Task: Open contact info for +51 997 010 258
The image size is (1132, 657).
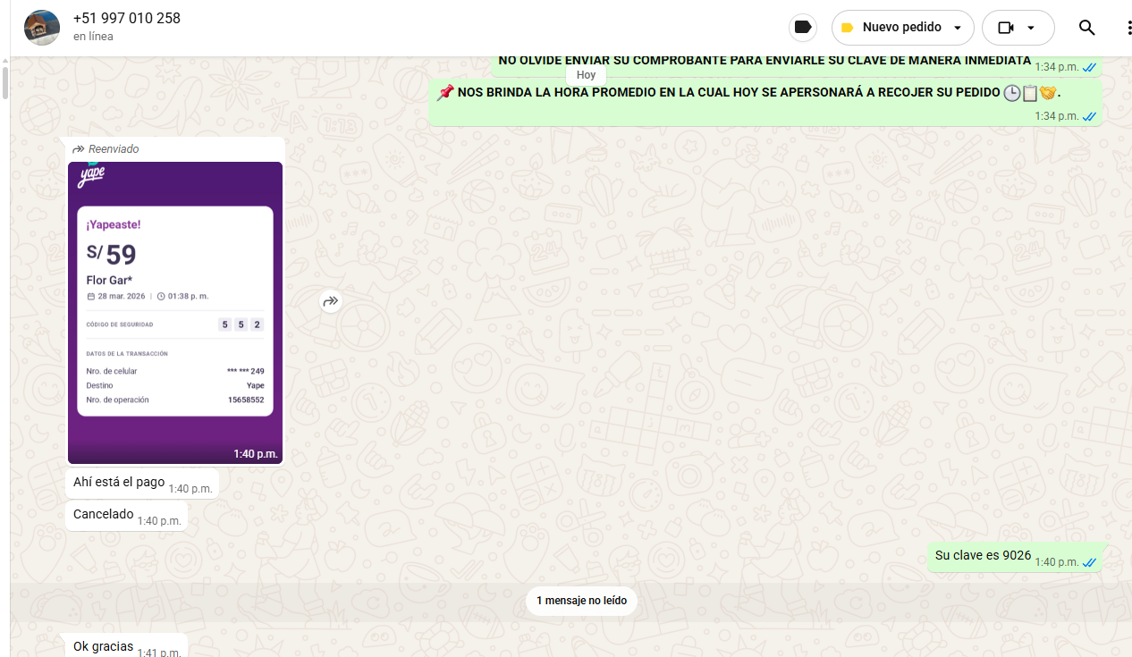Action: 127,19
